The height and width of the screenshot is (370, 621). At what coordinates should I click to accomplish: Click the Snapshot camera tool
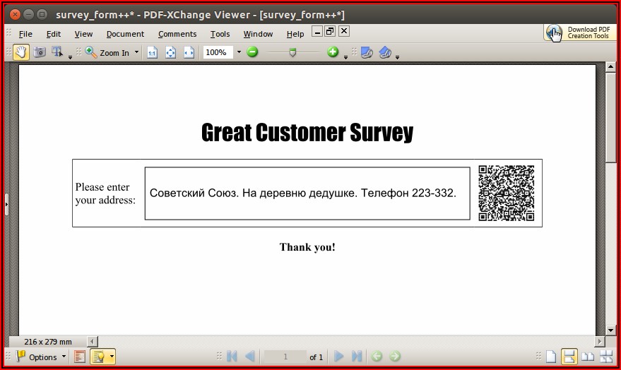point(40,52)
